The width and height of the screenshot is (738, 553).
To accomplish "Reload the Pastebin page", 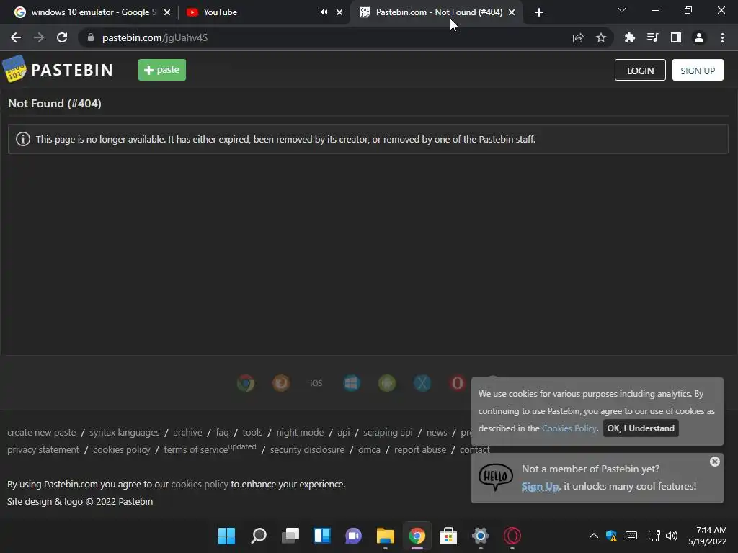I will pos(62,37).
